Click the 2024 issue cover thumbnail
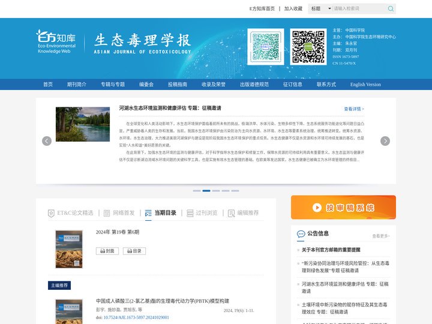The height and width of the screenshot is (324, 432). tap(69, 249)
